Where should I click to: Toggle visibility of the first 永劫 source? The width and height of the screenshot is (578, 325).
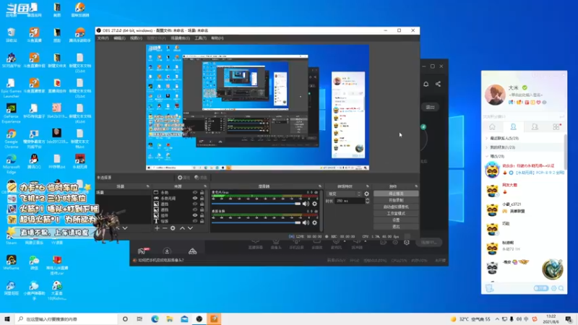coord(195,192)
